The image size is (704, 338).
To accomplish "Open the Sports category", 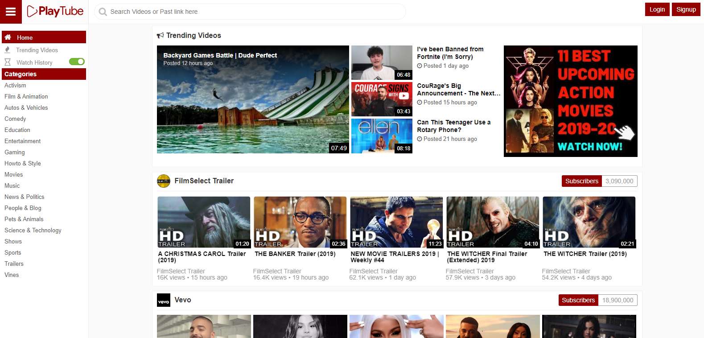I will [13, 252].
